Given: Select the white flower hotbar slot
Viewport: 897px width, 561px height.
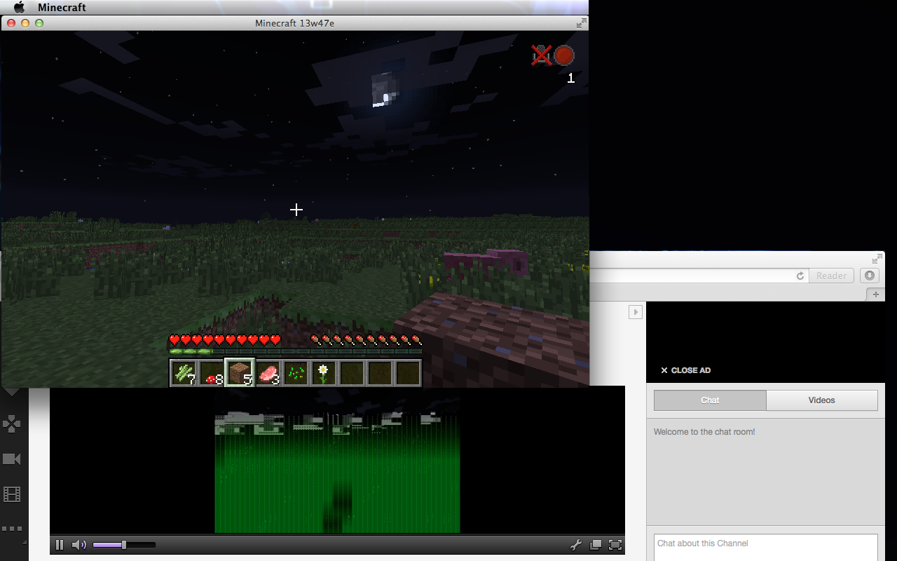Looking at the screenshot, I should 324,373.
